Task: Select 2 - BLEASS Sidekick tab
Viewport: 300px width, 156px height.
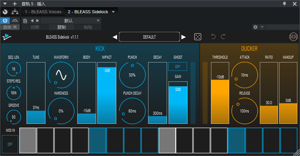Action: (88, 12)
